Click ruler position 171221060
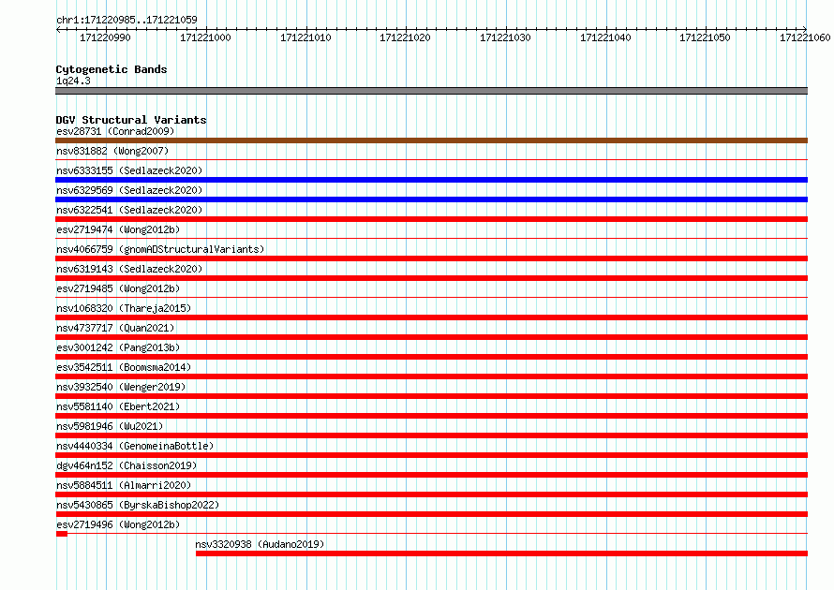This screenshot has height=590, width=834. pos(805,37)
